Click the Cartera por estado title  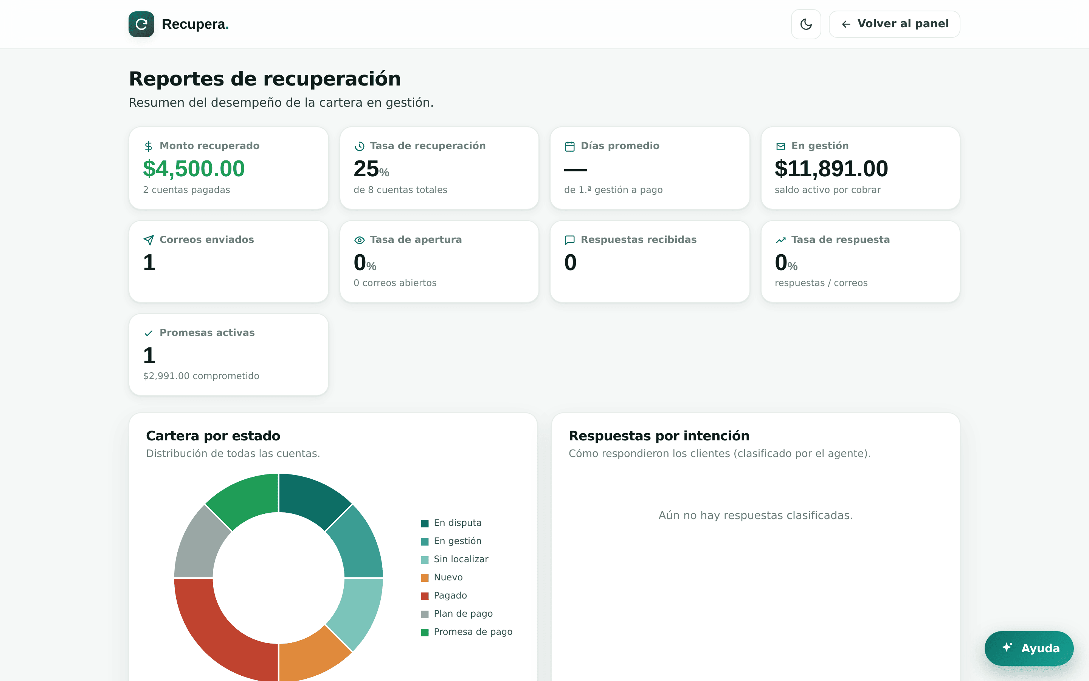(x=213, y=436)
